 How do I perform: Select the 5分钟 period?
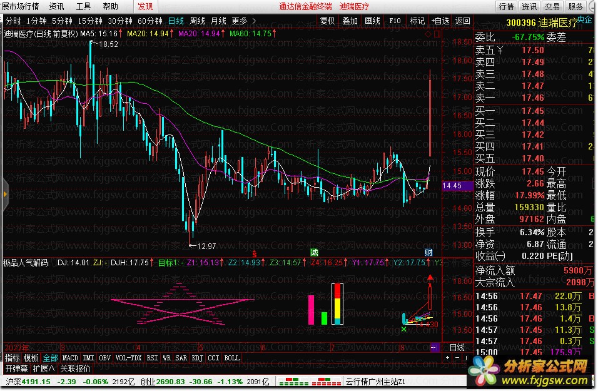[62, 21]
